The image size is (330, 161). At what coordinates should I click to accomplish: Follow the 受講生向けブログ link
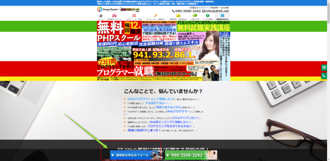(x=198, y=7)
